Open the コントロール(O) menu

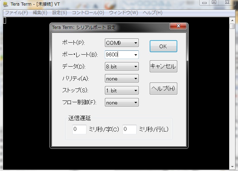[x=88, y=13]
